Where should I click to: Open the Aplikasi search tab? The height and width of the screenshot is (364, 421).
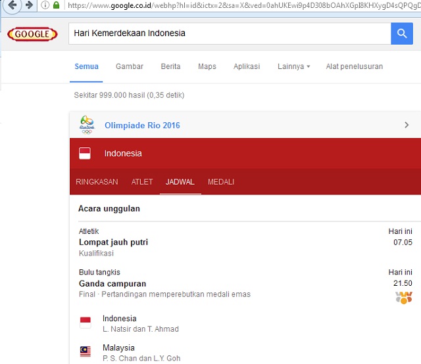247,66
